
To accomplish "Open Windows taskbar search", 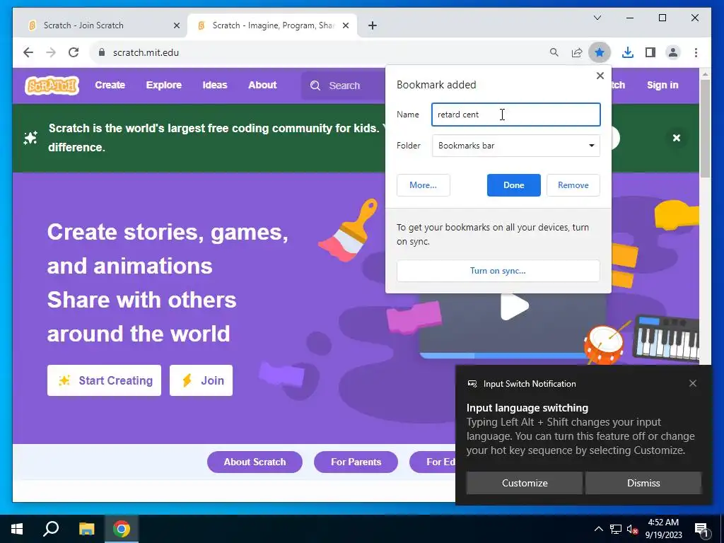I will point(51,529).
